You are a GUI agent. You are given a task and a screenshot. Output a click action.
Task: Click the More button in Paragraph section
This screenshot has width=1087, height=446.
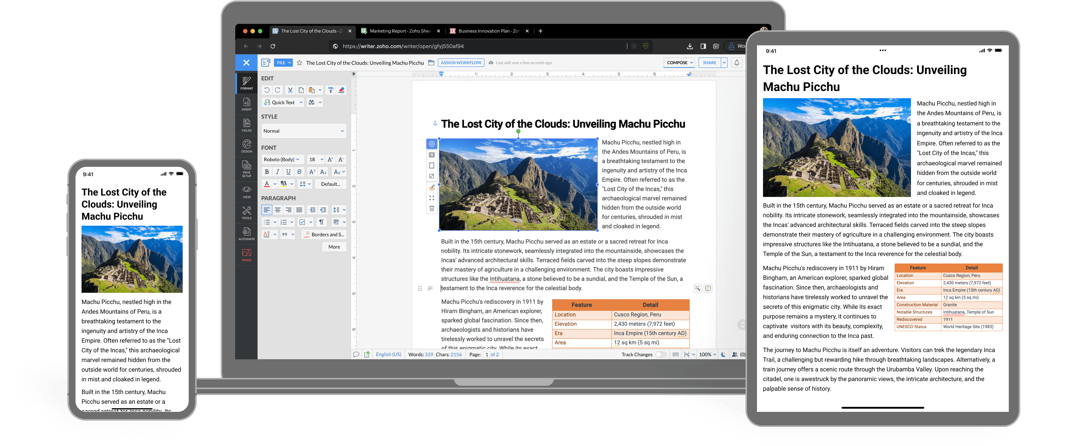point(334,247)
